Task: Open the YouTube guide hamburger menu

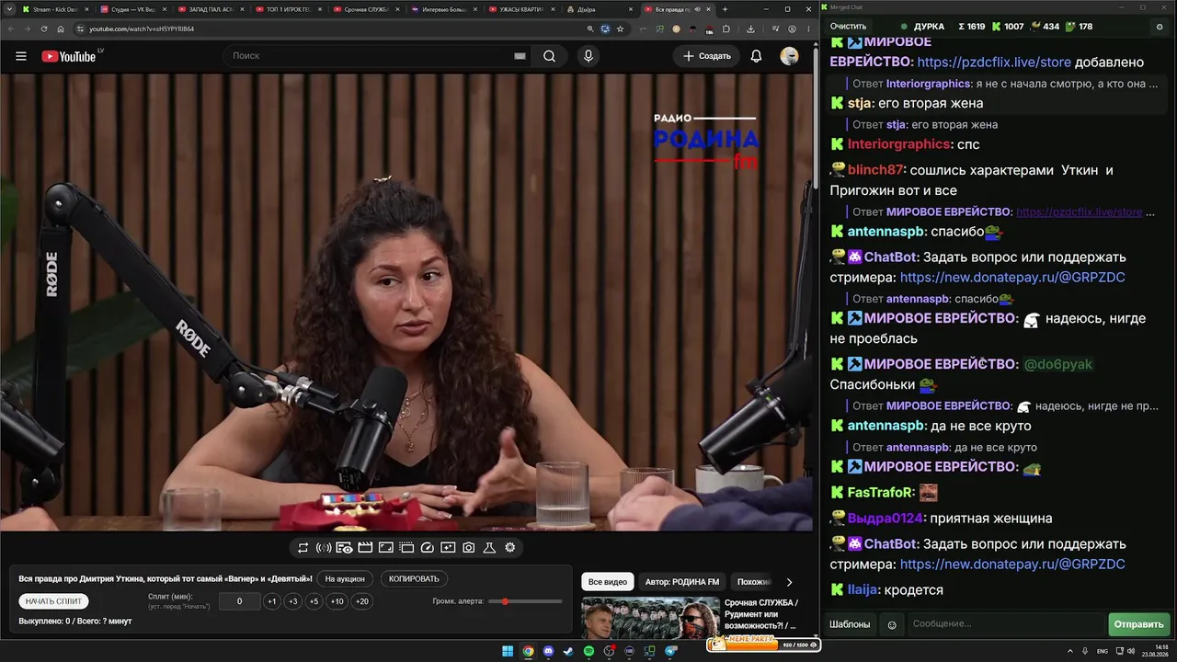Action: click(21, 56)
